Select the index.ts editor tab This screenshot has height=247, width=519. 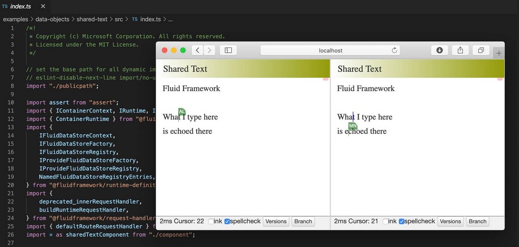click(x=25, y=6)
